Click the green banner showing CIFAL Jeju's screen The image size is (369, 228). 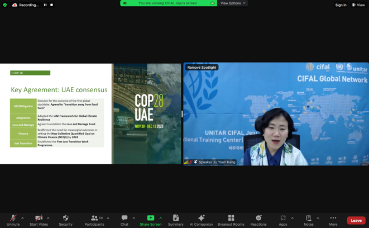pos(169,3)
